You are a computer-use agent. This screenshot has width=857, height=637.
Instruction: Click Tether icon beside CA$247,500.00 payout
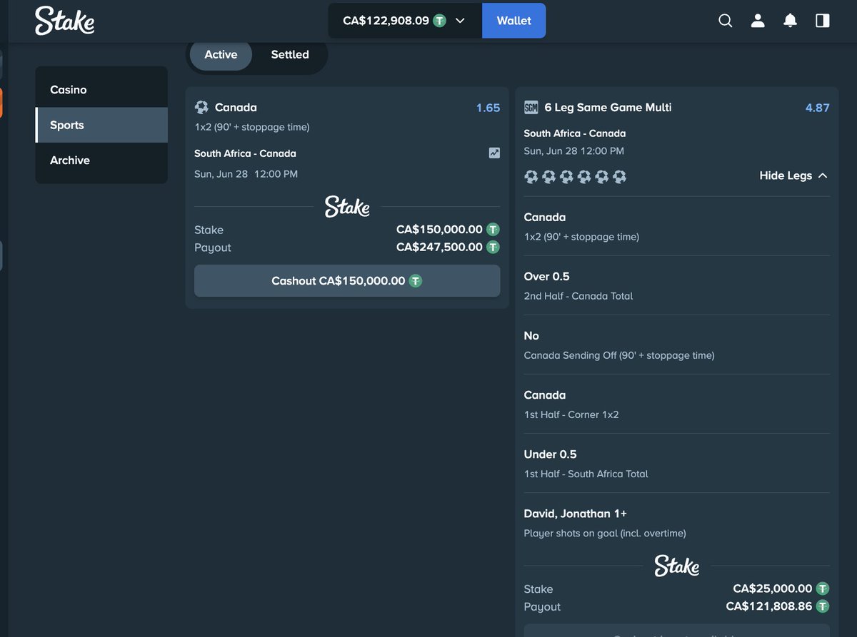click(493, 248)
